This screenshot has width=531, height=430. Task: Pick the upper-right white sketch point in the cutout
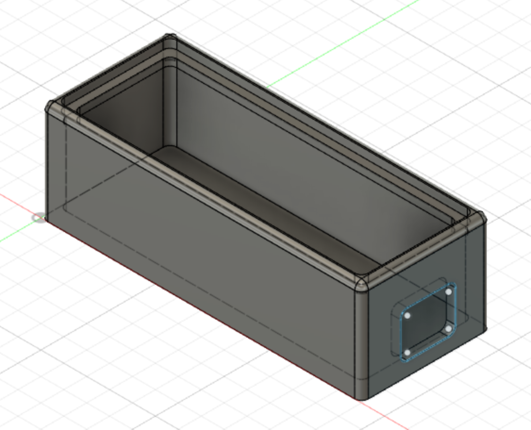pyautogui.click(x=448, y=292)
